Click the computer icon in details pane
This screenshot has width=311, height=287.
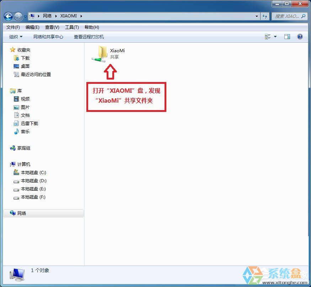coord(17,275)
